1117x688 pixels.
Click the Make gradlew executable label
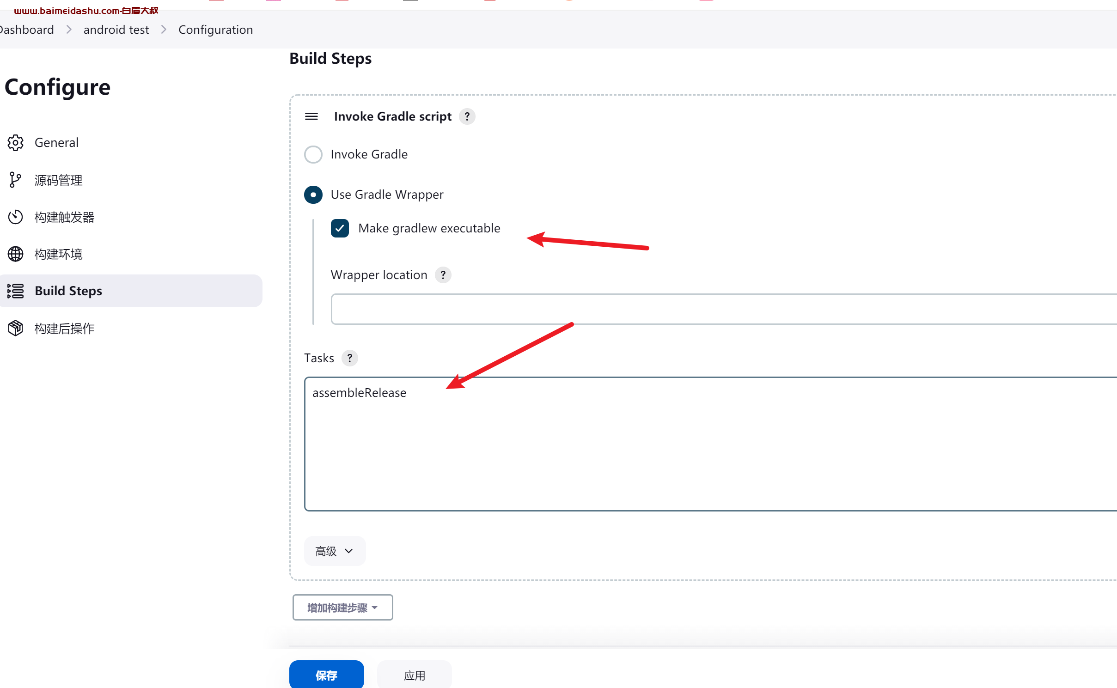[x=429, y=228]
